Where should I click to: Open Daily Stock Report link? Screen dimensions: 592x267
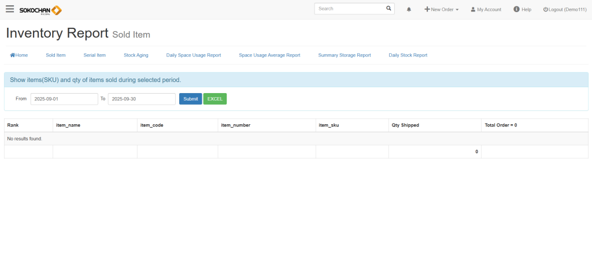pyautogui.click(x=408, y=55)
